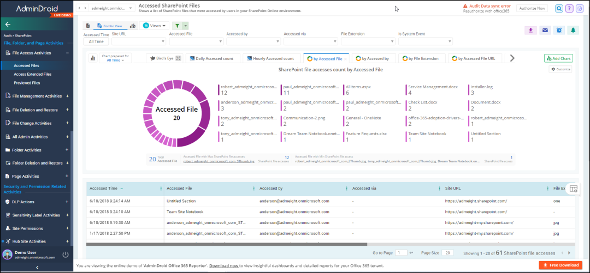Viewport: 590px width, 273px height.
Task: Go to previous report arrow in top bar
Action: point(79,8)
